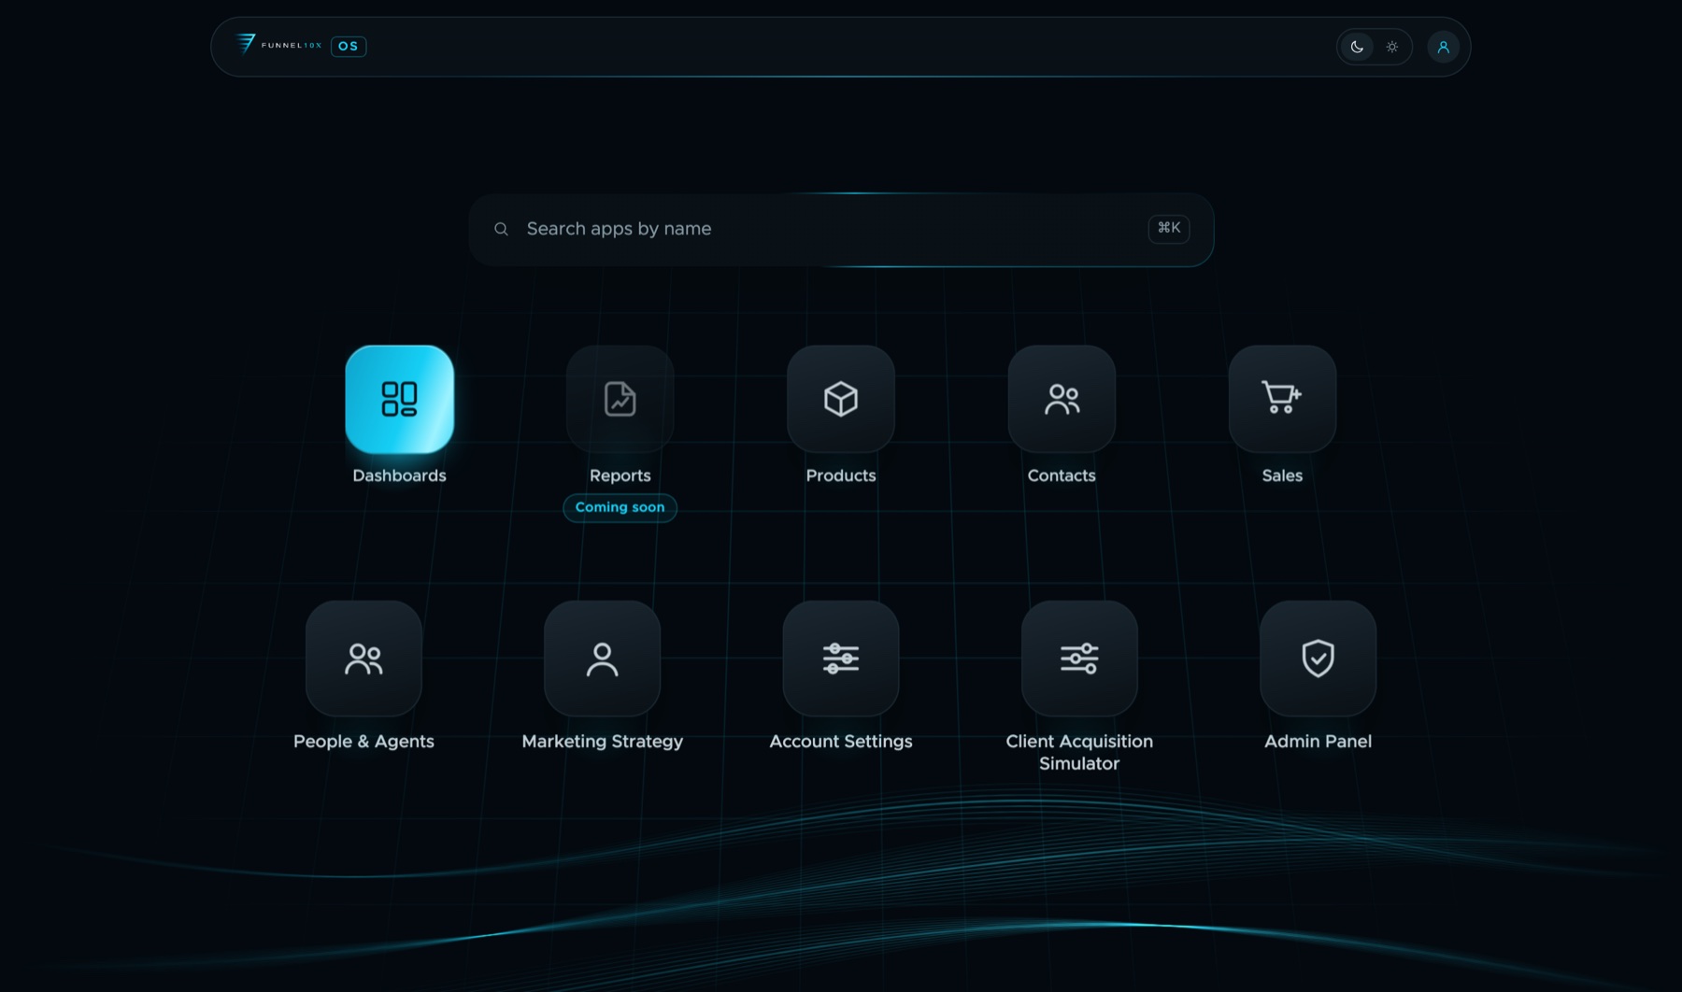Launch the Products cube icon

pos(840,399)
